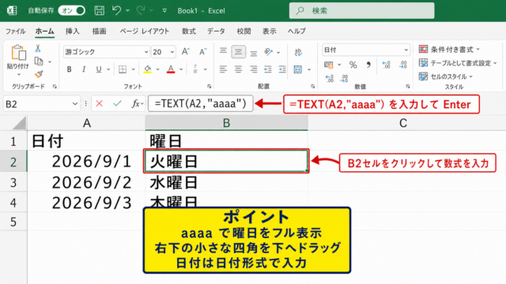Confirm formula with checkmark icon
The image size is (506, 284).
[x=117, y=103]
